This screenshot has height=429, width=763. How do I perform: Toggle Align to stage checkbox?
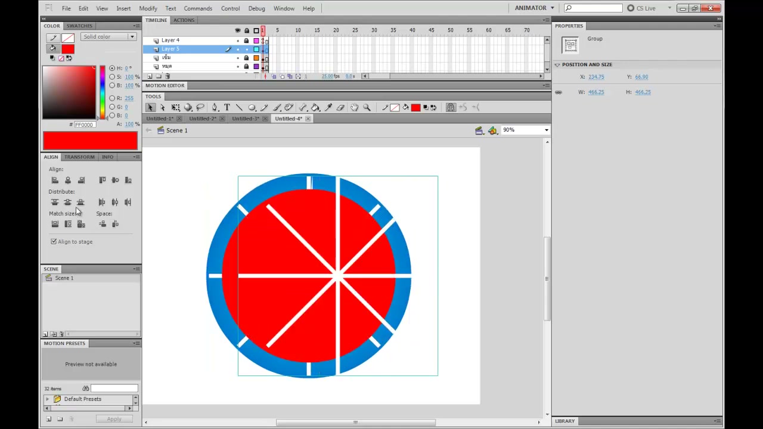pyautogui.click(x=54, y=241)
